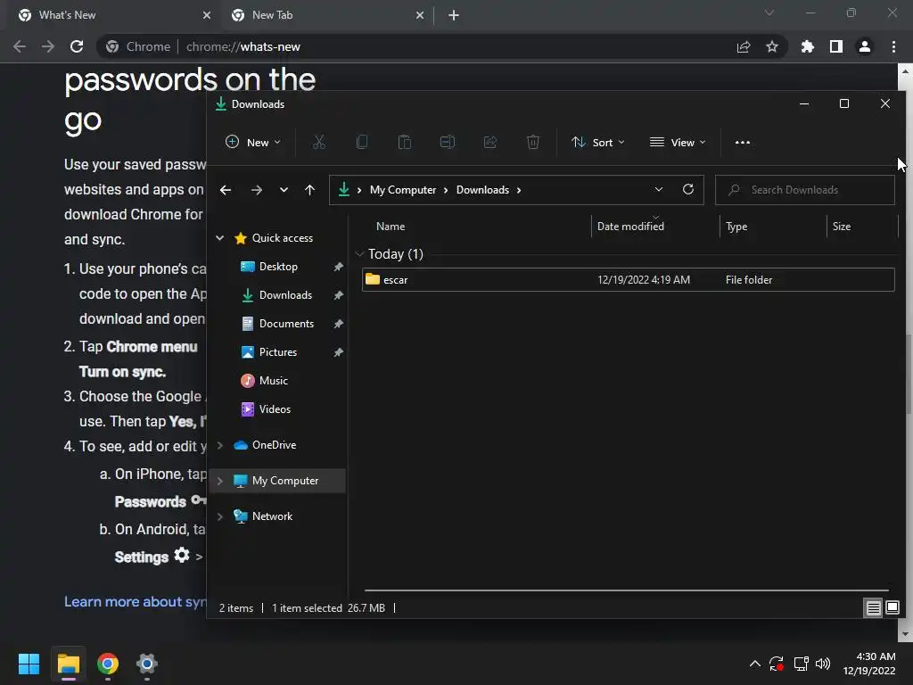Screen dimensions: 913x685
Task: Go forward in File Explorer
Action: (256, 190)
